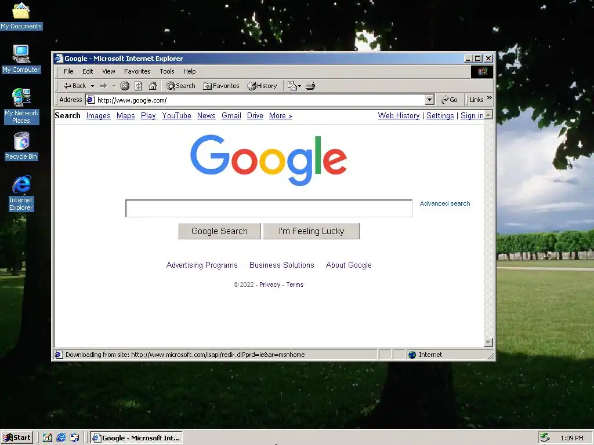Open the YouTube link
The width and height of the screenshot is (594, 445).
(176, 116)
